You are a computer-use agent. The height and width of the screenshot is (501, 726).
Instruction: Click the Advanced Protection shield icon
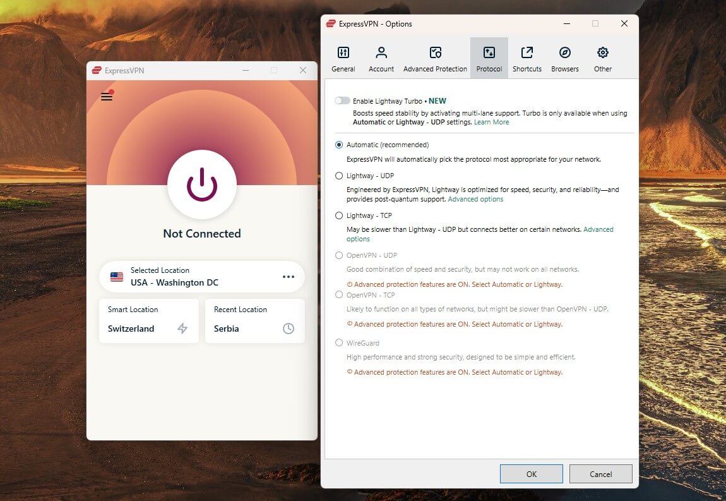click(x=435, y=53)
